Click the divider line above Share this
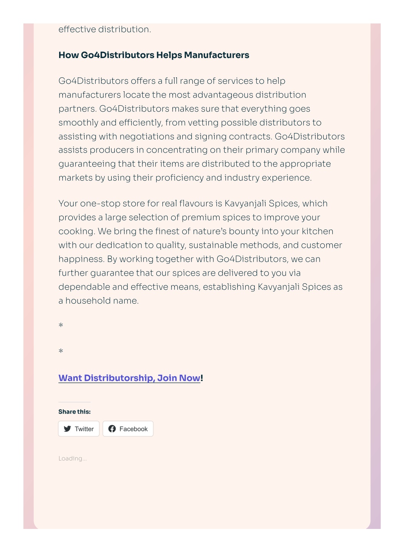This screenshot has width=393, height=557. (74, 402)
